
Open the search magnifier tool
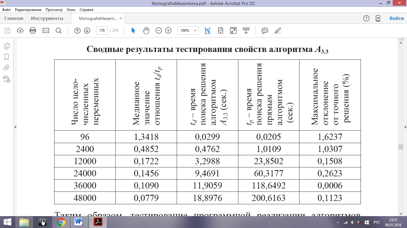coord(58,31)
